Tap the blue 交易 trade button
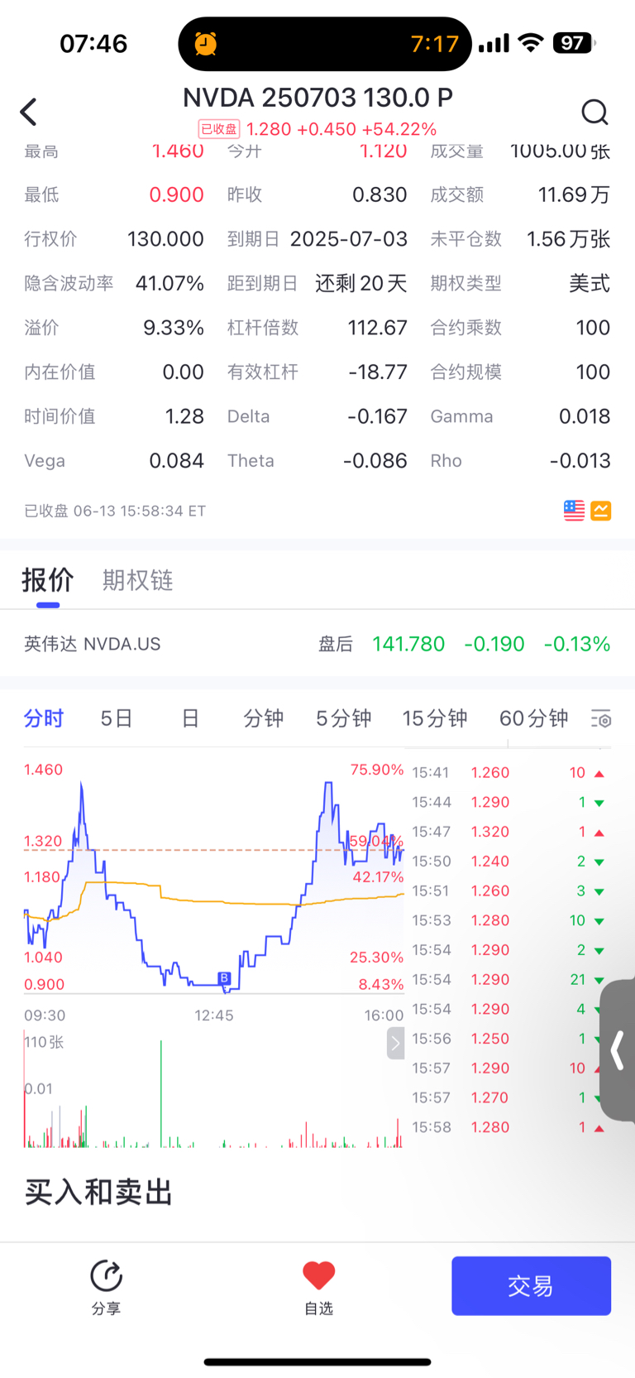 pyautogui.click(x=531, y=1286)
